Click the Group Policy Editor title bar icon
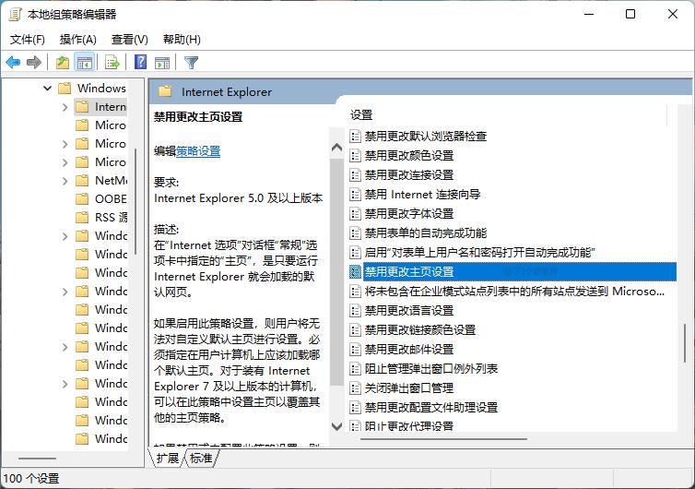Viewport: 695px width, 489px height. [x=15, y=14]
